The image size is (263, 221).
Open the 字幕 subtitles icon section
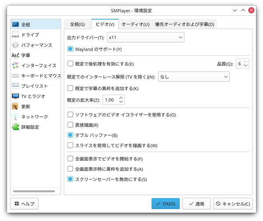pyautogui.click(x=15, y=55)
